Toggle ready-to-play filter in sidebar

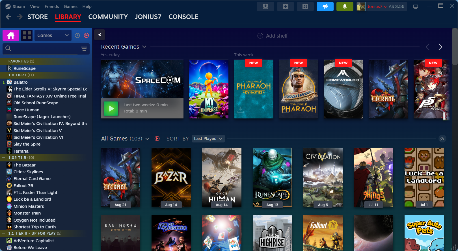pos(86,35)
